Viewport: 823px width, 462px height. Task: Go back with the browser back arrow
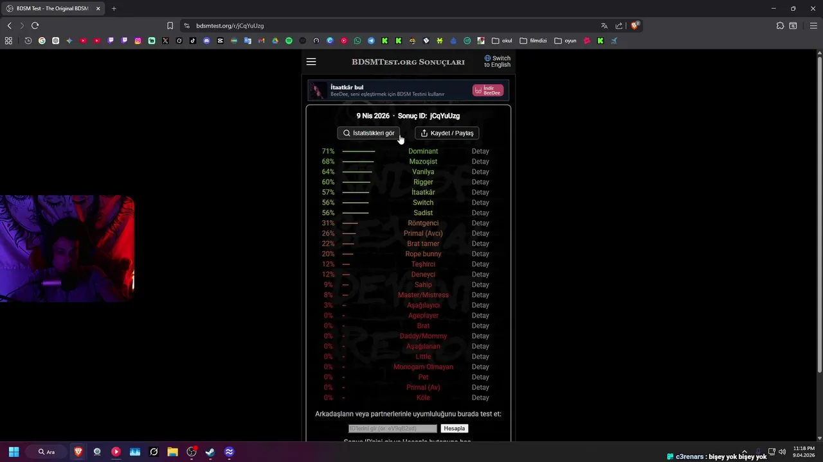(9, 26)
